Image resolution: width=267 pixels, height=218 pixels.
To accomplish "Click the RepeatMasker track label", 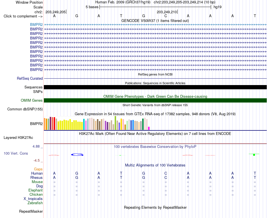I will (31, 211).
